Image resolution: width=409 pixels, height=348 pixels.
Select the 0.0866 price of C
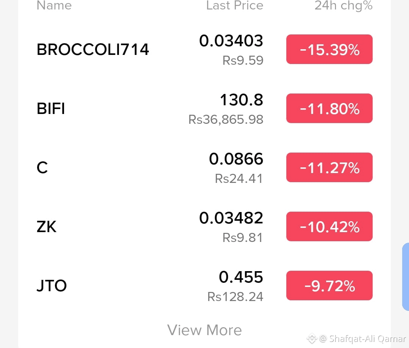click(236, 159)
